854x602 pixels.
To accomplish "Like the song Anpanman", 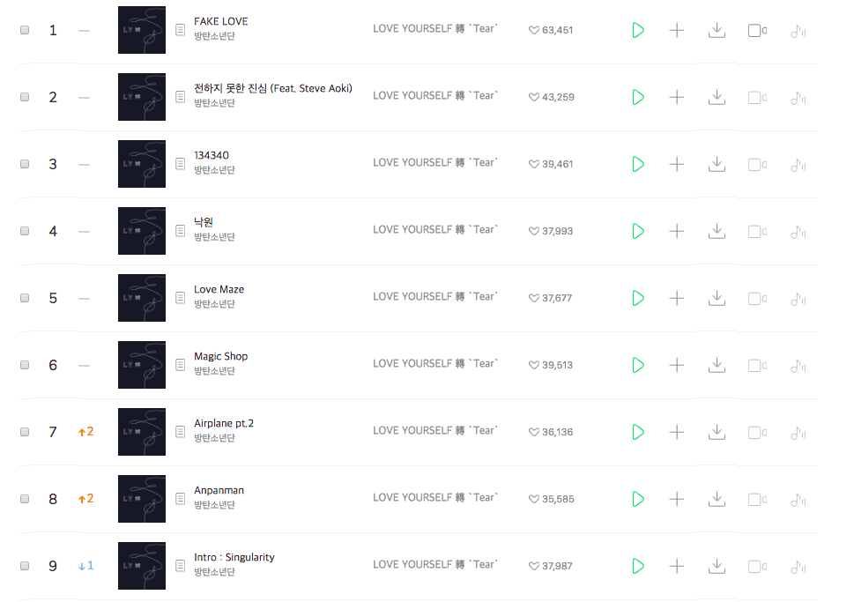I will click(534, 500).
